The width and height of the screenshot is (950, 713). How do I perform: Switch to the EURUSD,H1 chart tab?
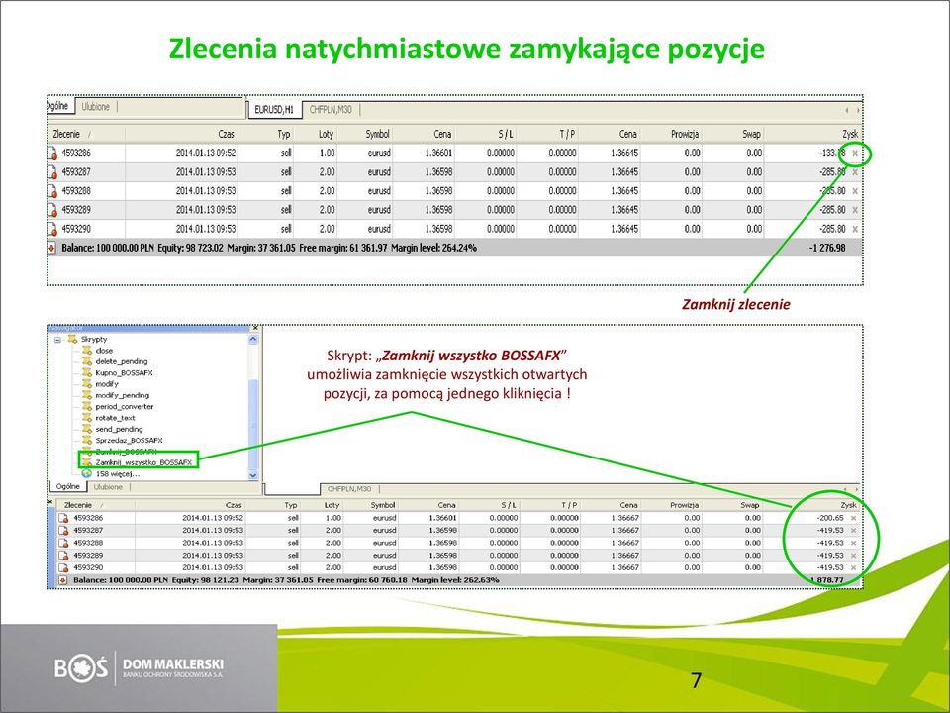(x=274, y=110)
